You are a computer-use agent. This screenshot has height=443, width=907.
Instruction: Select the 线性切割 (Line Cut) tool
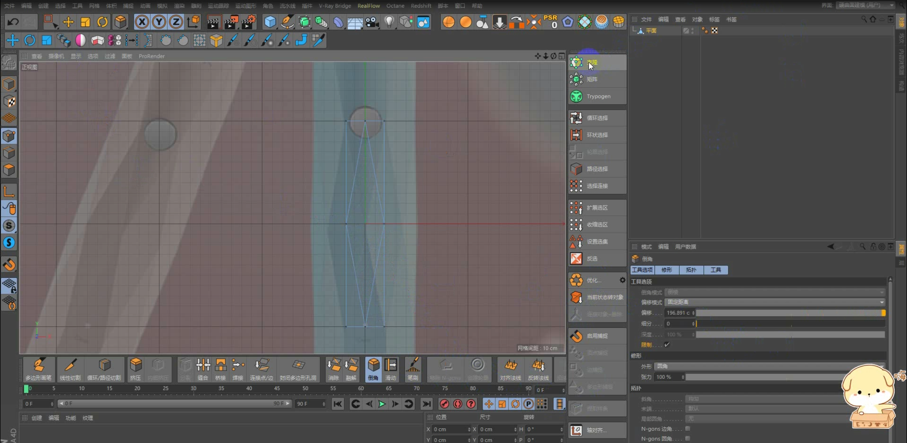click(x=70, y=369)
